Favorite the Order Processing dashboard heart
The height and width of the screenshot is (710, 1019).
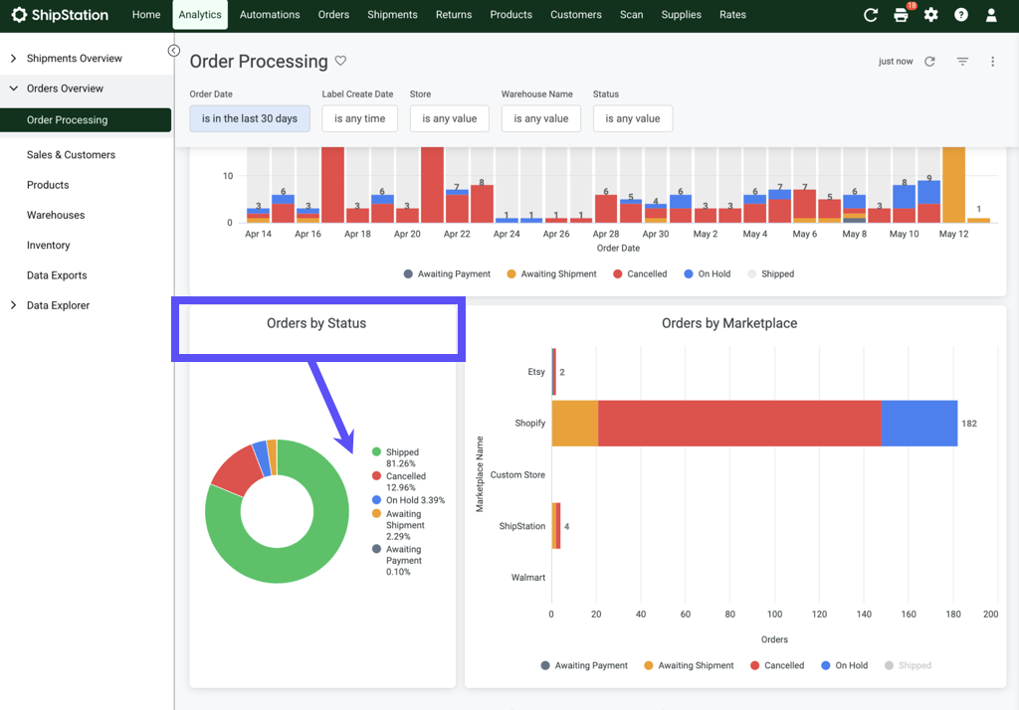340,61
